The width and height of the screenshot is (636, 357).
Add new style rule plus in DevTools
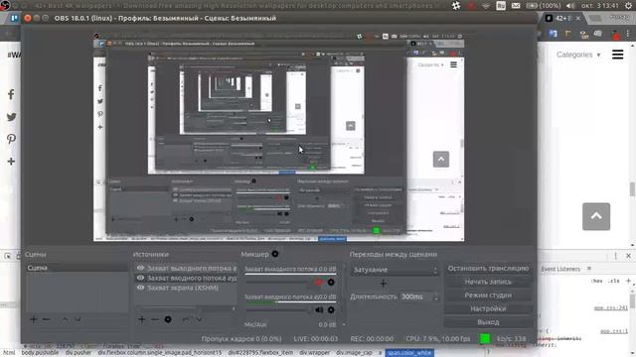628,281
